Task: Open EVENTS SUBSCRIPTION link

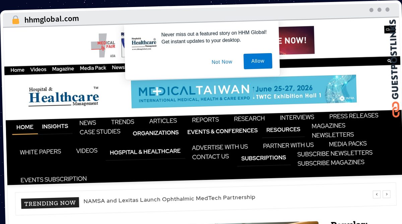Action: [x=54, y=180]
